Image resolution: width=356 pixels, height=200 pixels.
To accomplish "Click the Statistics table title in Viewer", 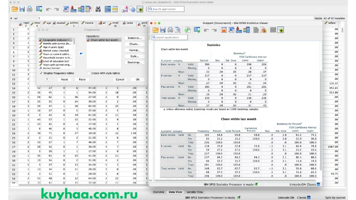I will (x=214, y=45).
